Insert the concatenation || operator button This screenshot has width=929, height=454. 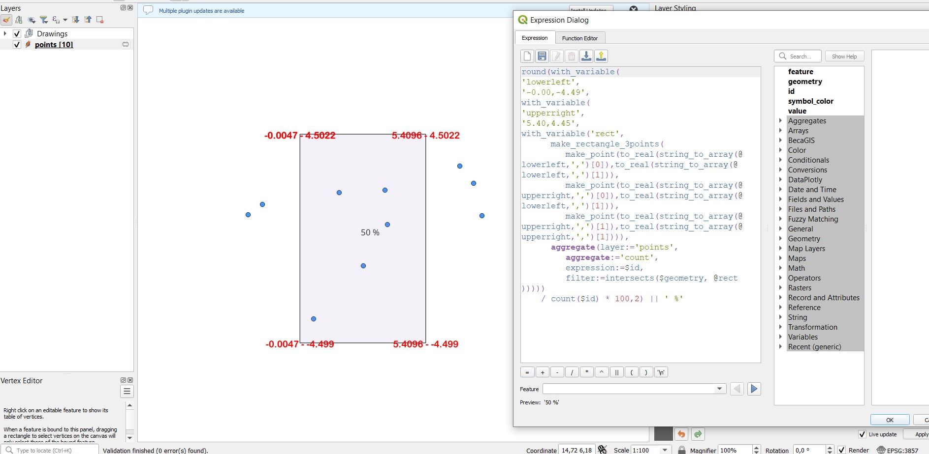[x=616, y=372]
